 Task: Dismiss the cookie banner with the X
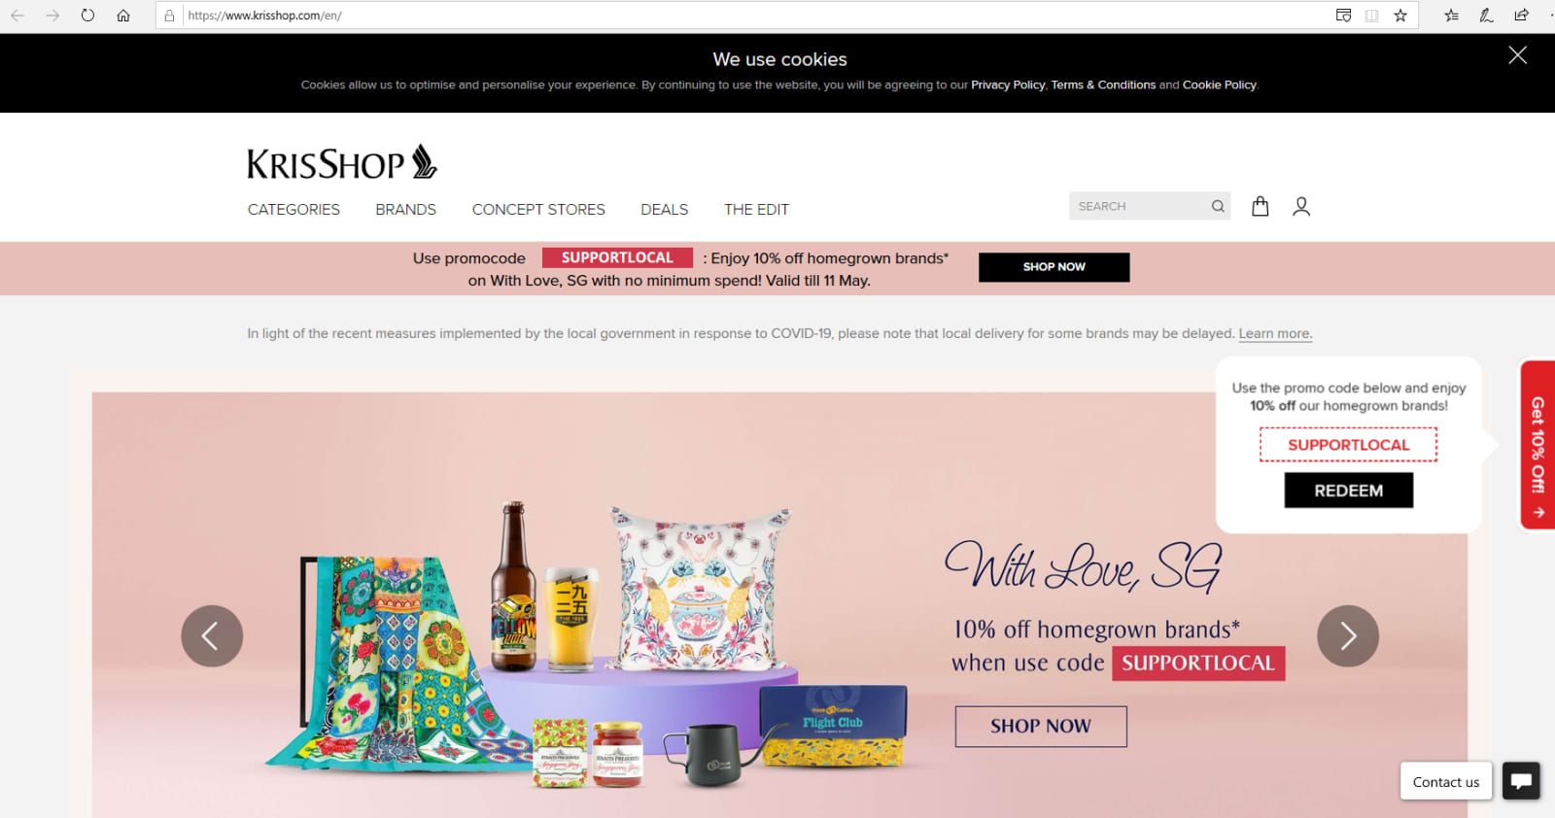(1517, 55)
